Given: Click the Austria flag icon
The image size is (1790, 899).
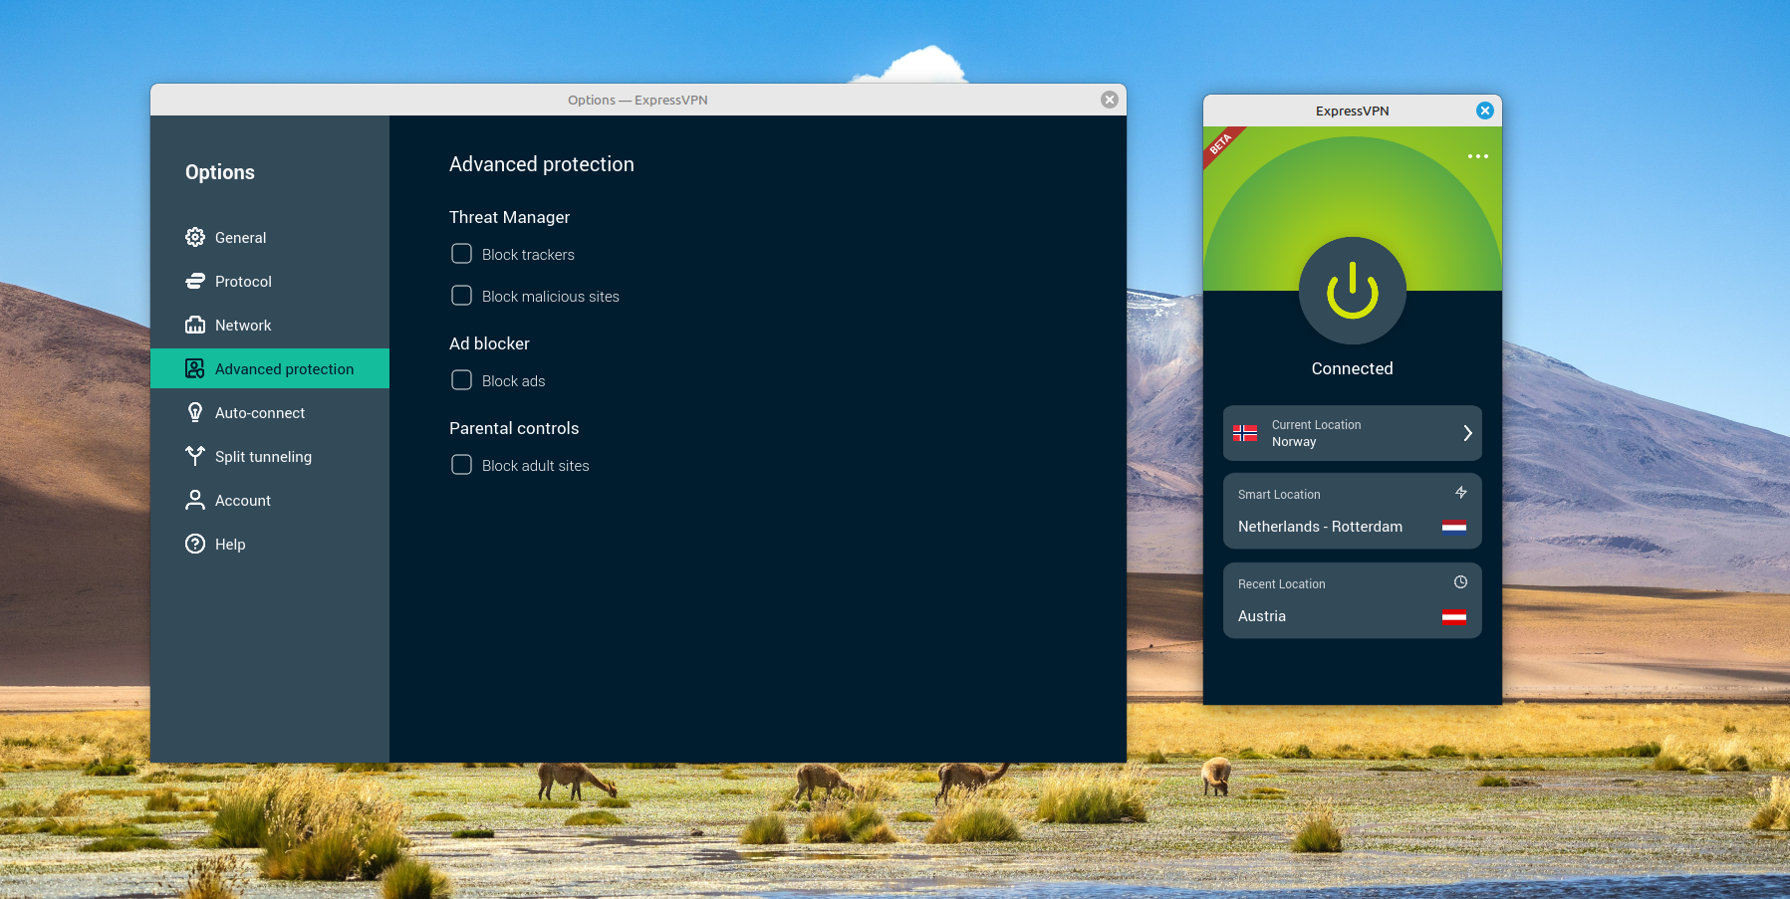Looking at the screenshot, I should [x=1454, y=615].
